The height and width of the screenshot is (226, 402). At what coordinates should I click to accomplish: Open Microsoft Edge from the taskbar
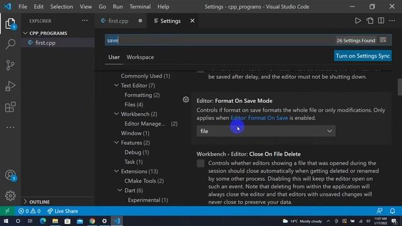click(x=43, y=221)
